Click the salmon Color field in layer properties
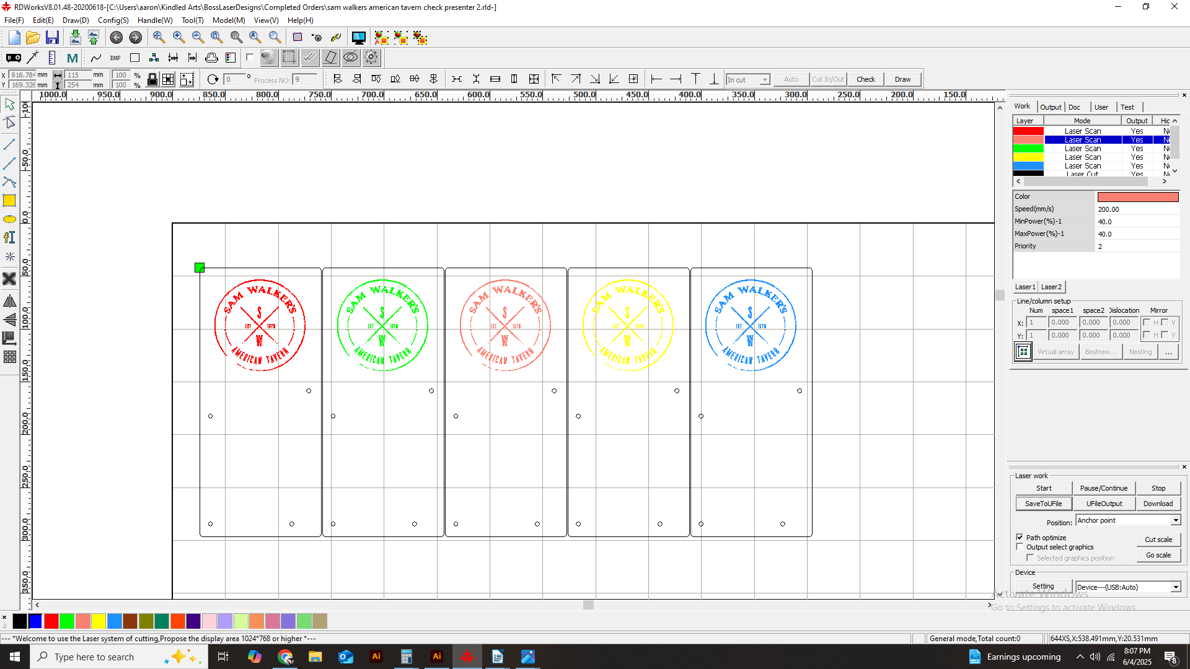This screenshot has height=669, width=1190. 1138,197
